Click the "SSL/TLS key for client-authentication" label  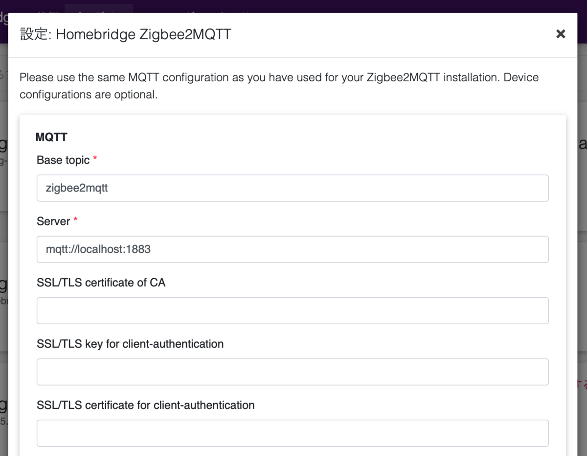tap(130, 344)
